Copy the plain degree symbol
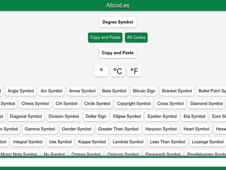 coord(101,71)
